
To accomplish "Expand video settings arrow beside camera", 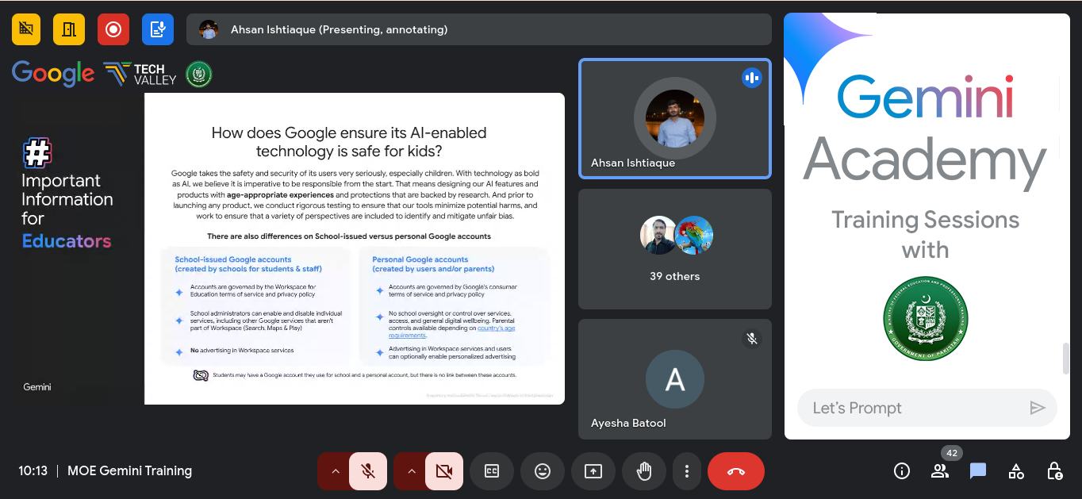I will pyautogui.click(x=411, y=471).
